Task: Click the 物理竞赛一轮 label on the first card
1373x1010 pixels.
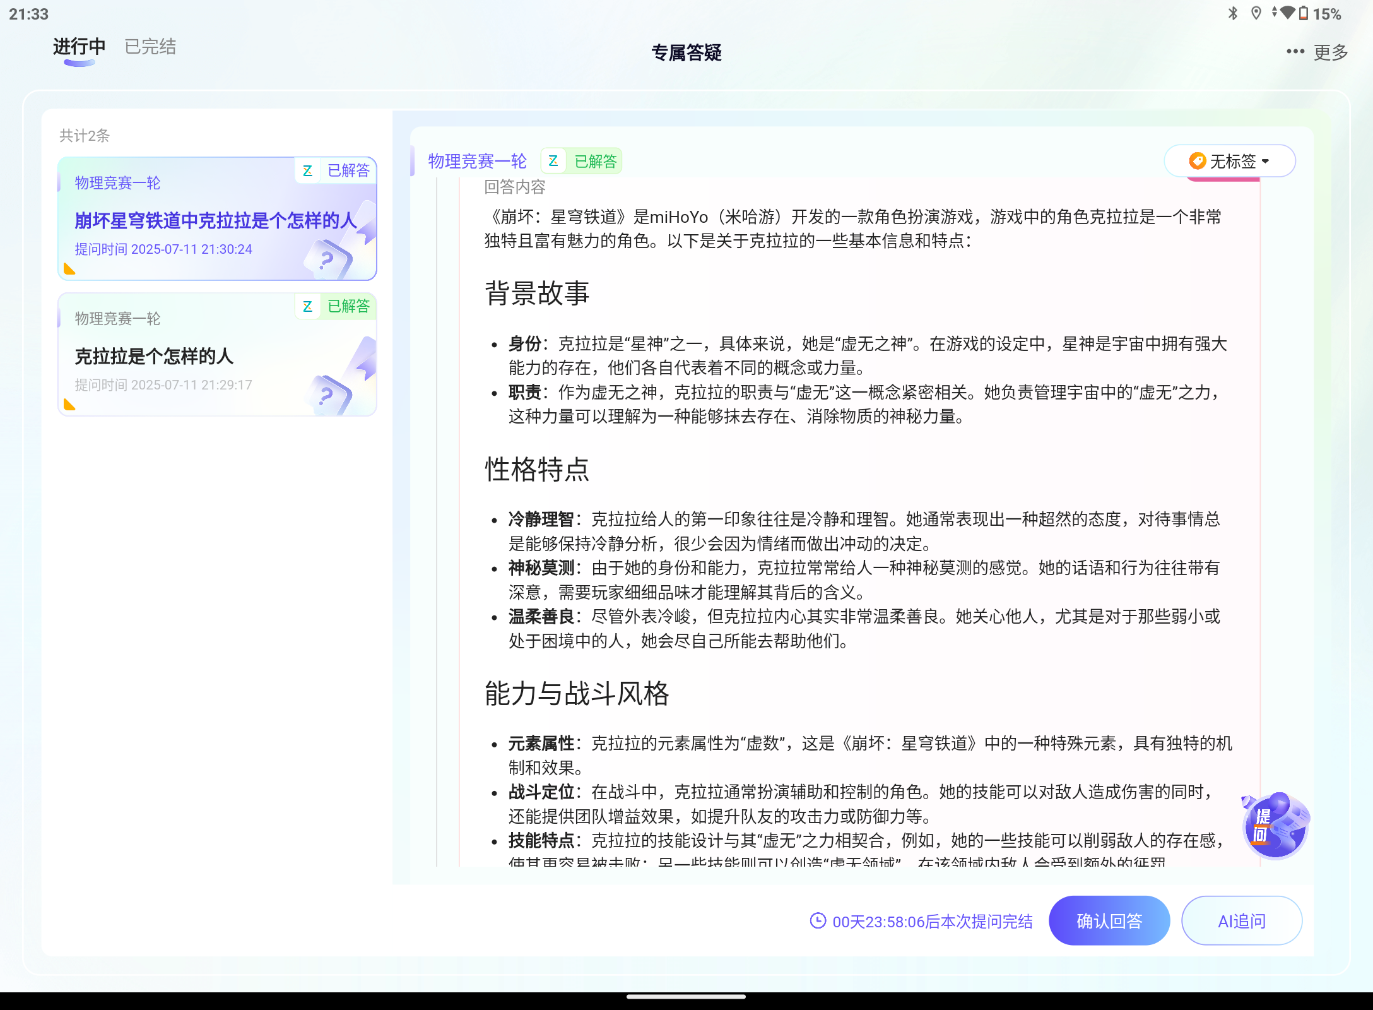Action: [117, 183]
